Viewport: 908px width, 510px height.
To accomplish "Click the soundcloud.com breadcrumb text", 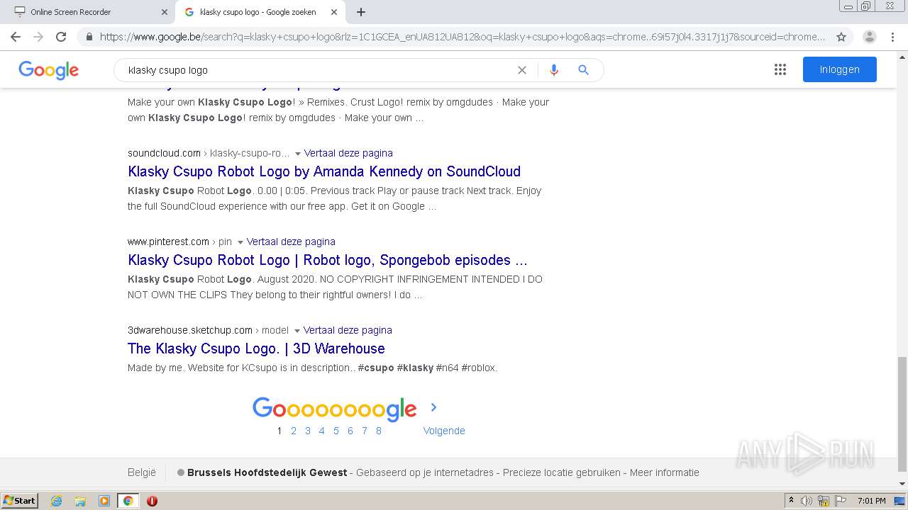I will click(x=164, y=153).
